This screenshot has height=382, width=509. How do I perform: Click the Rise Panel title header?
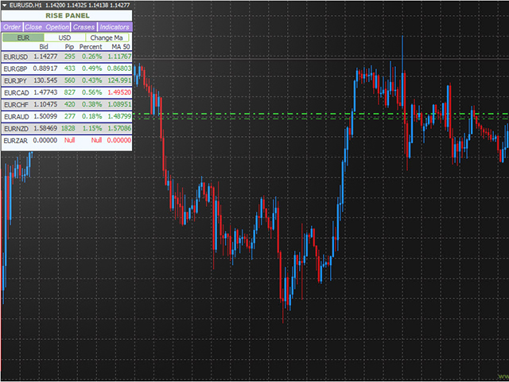(67, 15)
